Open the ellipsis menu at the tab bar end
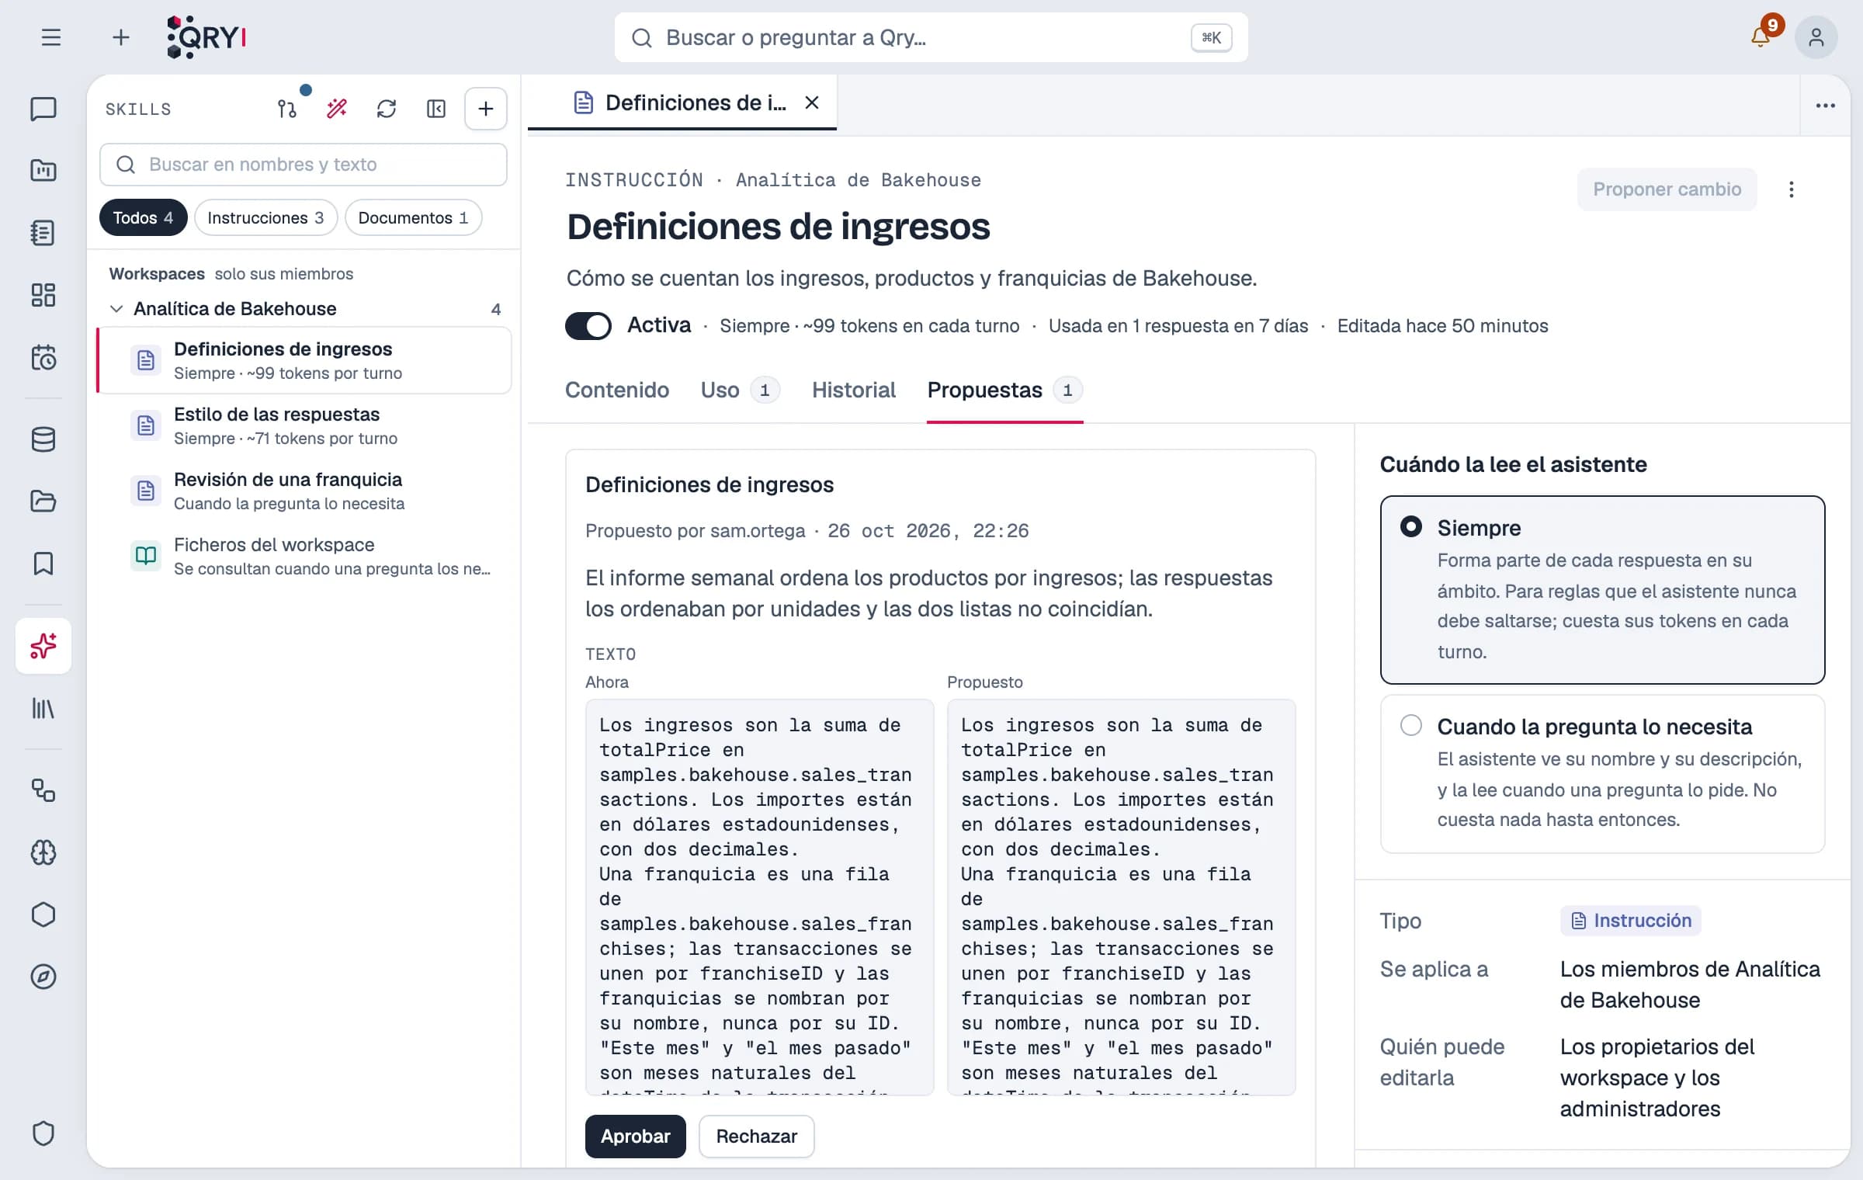 click(x=1826, y=106)
